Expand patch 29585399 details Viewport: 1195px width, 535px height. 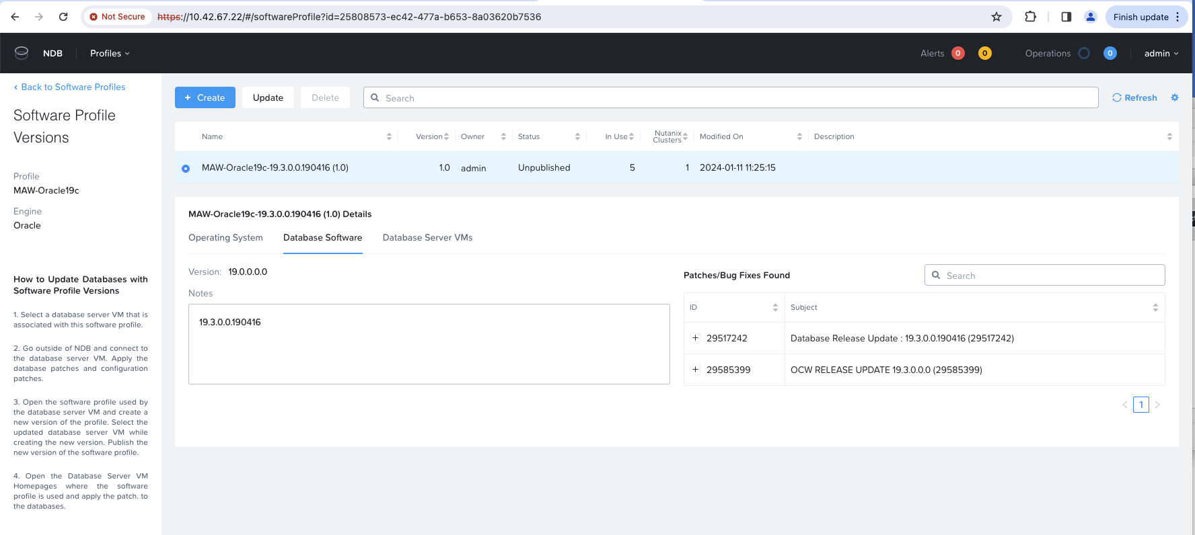695,370
